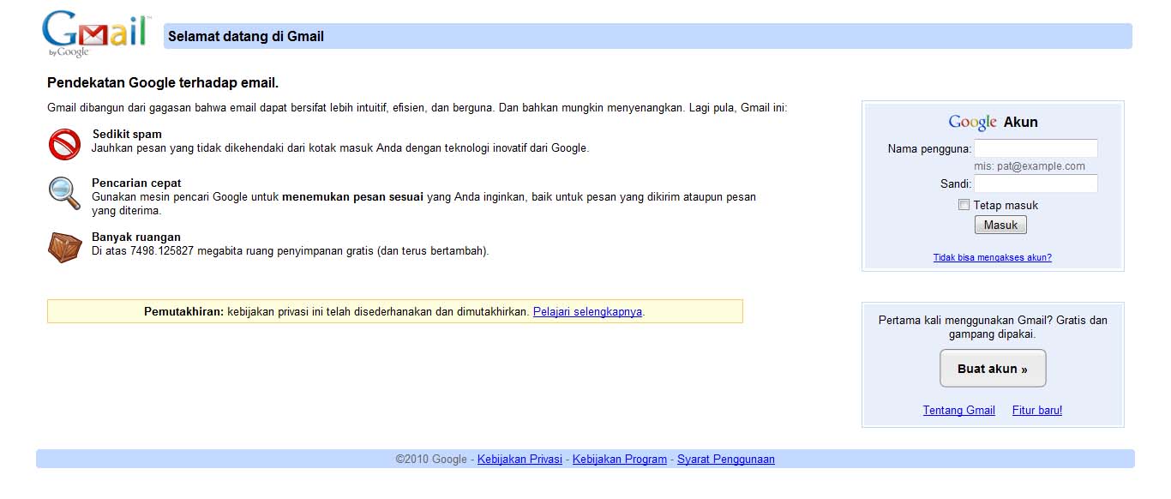1171x499 pixels.
Task: Open the 'Kebijakan Program' footer link
Action: [619, 459]
